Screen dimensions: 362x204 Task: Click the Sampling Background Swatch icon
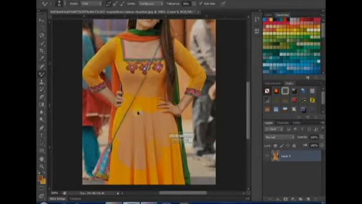[122, 3]
